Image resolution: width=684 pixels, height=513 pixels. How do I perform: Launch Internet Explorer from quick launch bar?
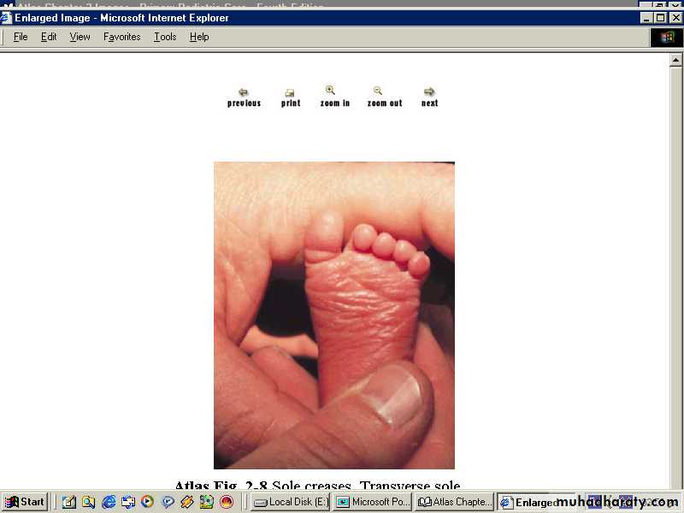tap(109, 502)
